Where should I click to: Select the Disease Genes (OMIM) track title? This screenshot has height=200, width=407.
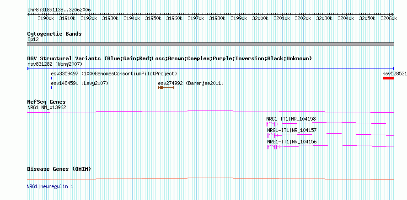click(59, 169)
